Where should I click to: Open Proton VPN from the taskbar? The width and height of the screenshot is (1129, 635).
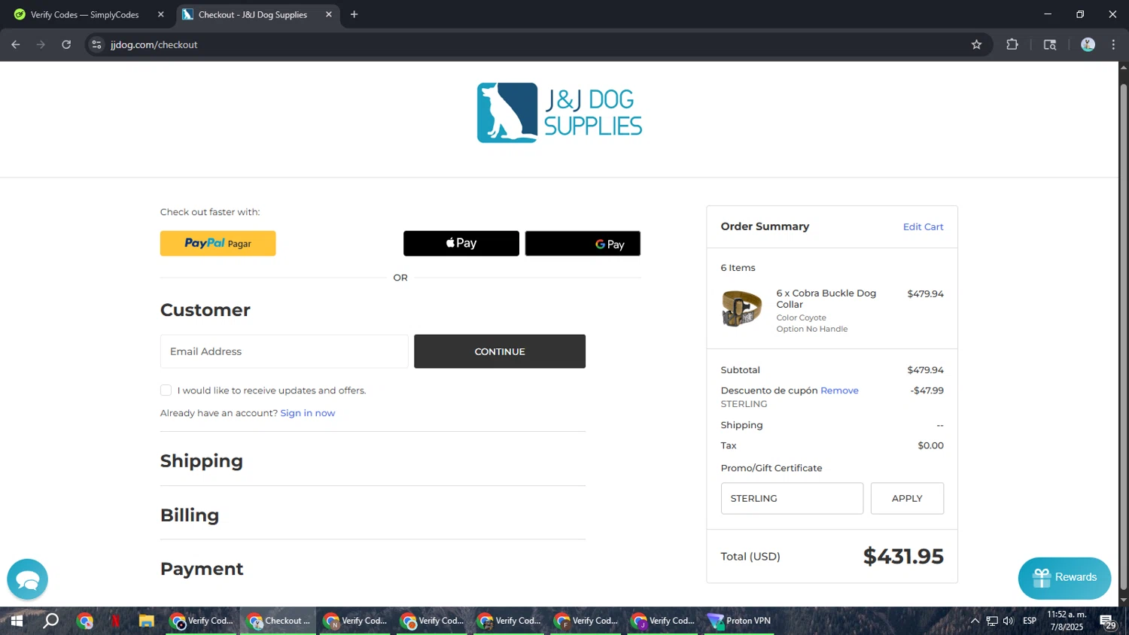[740, 621]
